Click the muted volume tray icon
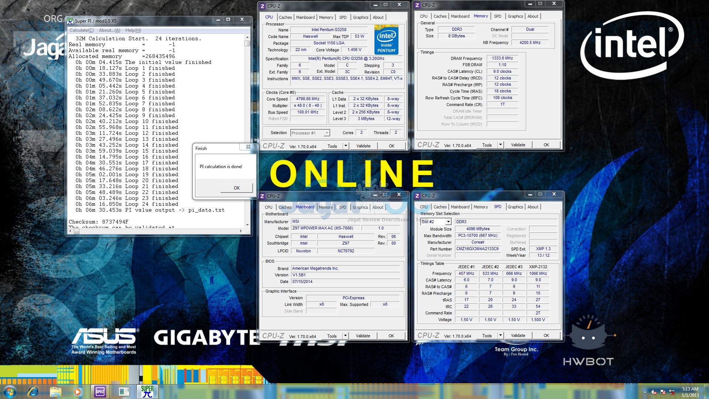709x399 pixels. [x=654, y=392]
